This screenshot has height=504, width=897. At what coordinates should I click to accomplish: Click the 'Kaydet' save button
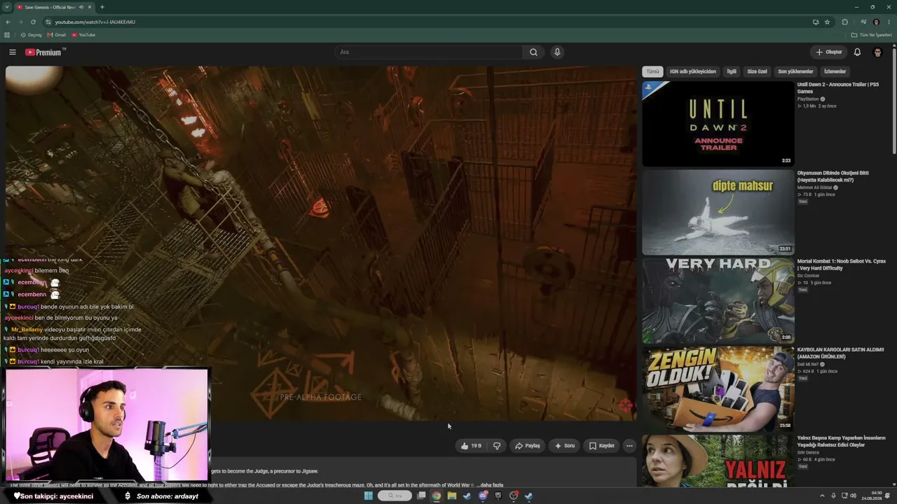pos(601,446)
